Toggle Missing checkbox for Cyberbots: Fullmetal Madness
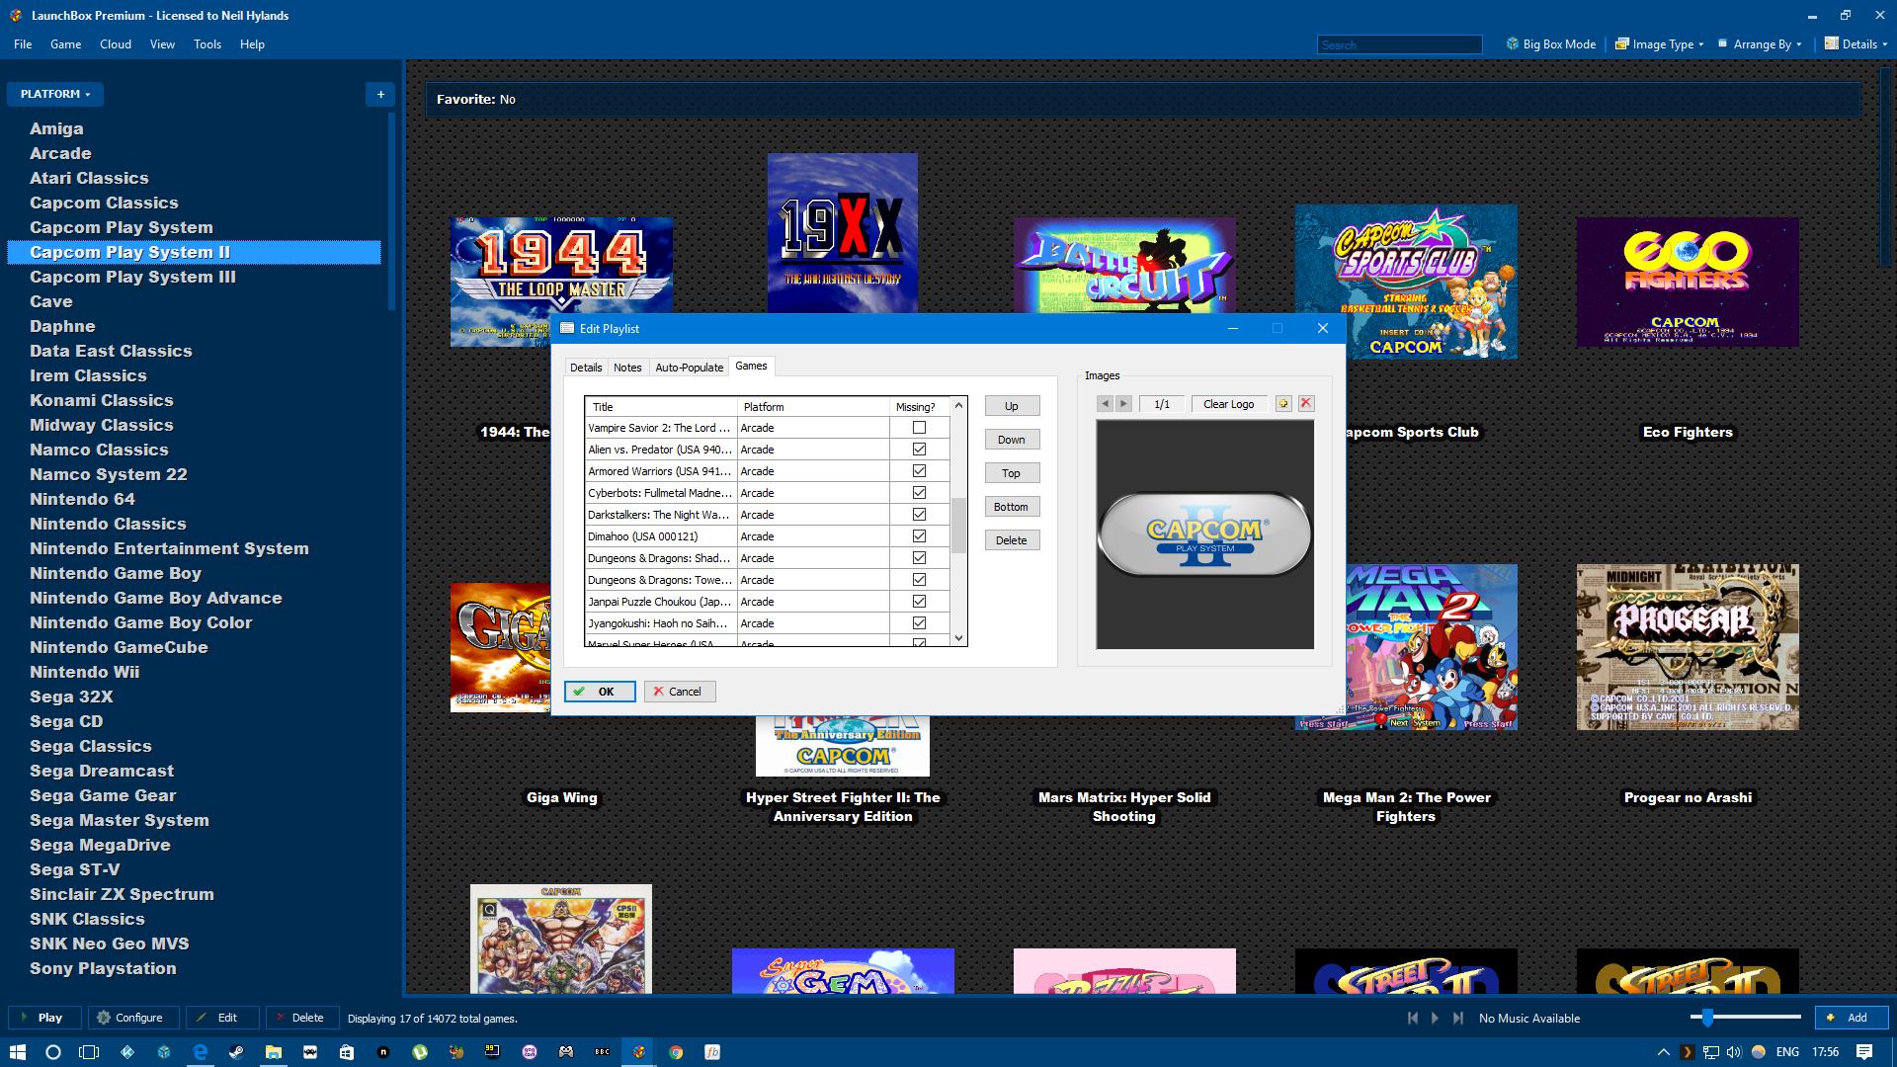 coord(919,493)
